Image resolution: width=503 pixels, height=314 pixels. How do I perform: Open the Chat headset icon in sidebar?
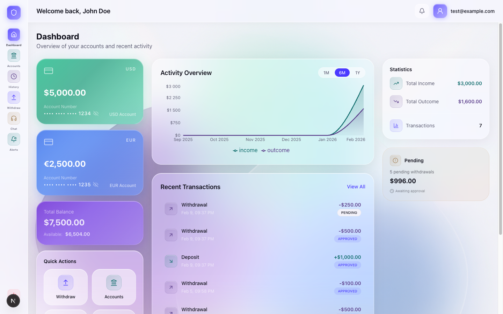tap(14, 118)
